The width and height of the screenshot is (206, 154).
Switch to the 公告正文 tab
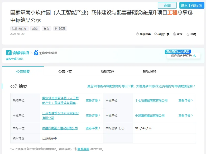65,71
